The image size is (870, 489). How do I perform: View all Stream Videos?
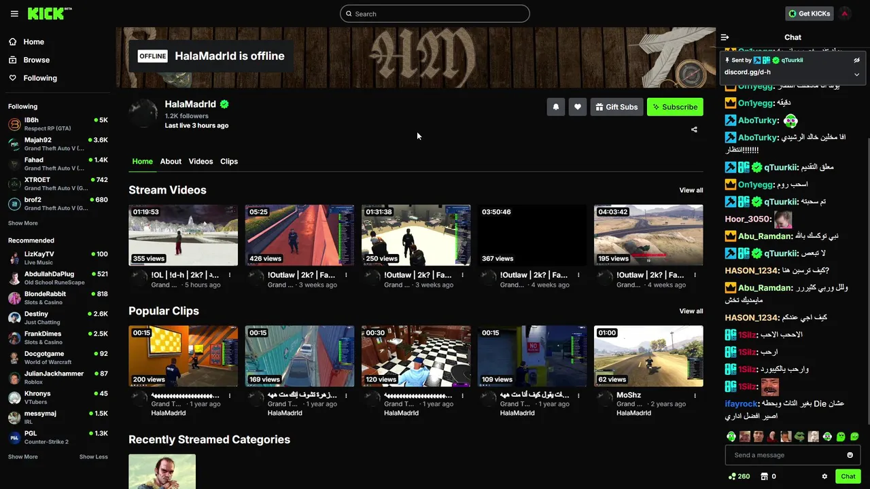691,190
